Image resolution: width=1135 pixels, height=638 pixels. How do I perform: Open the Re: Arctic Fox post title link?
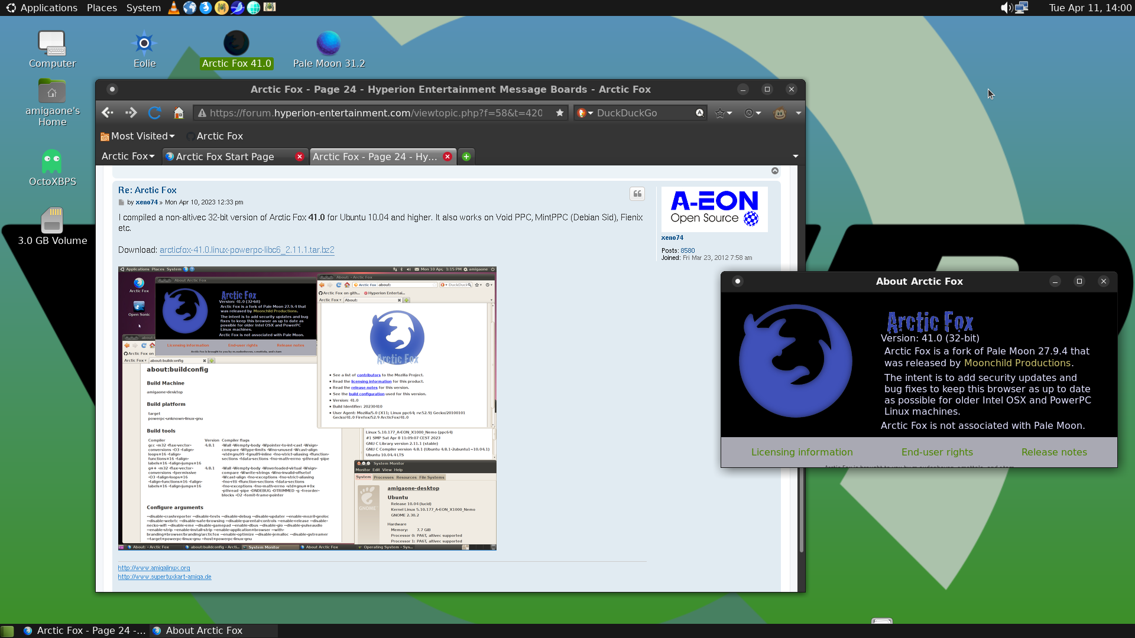tap(147, 190)
